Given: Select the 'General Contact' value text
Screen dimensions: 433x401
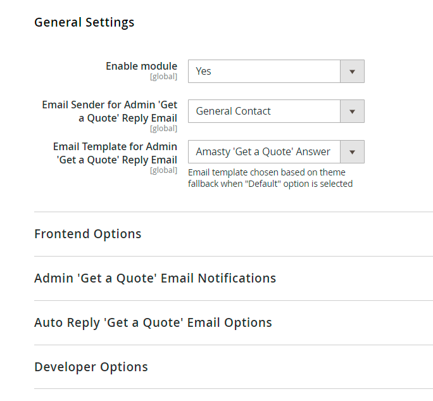Looking at the screenshot, I should click(233, 111).
